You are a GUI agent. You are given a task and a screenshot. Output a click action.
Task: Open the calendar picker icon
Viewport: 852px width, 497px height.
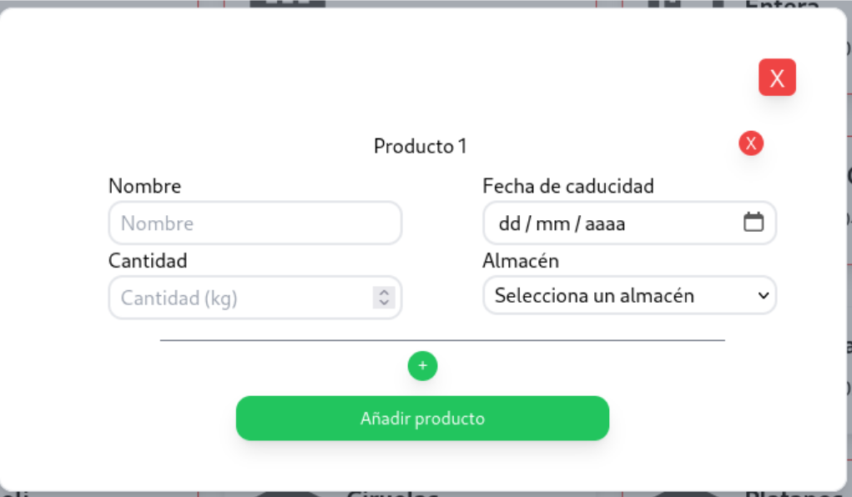pos(754,222)
